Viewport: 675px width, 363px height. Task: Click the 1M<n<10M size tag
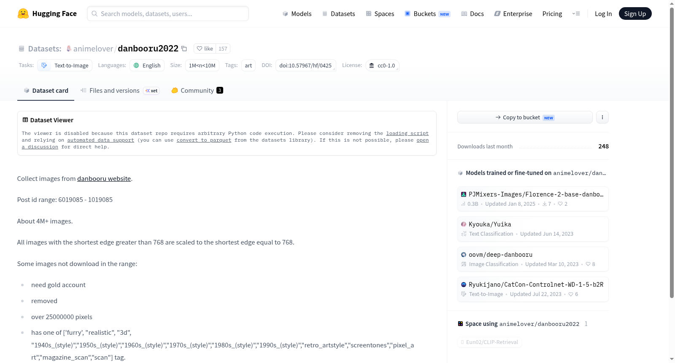202,65
